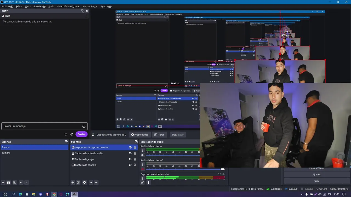Click Salir to exit OBS
351x197 pixels.
(316, 181)
